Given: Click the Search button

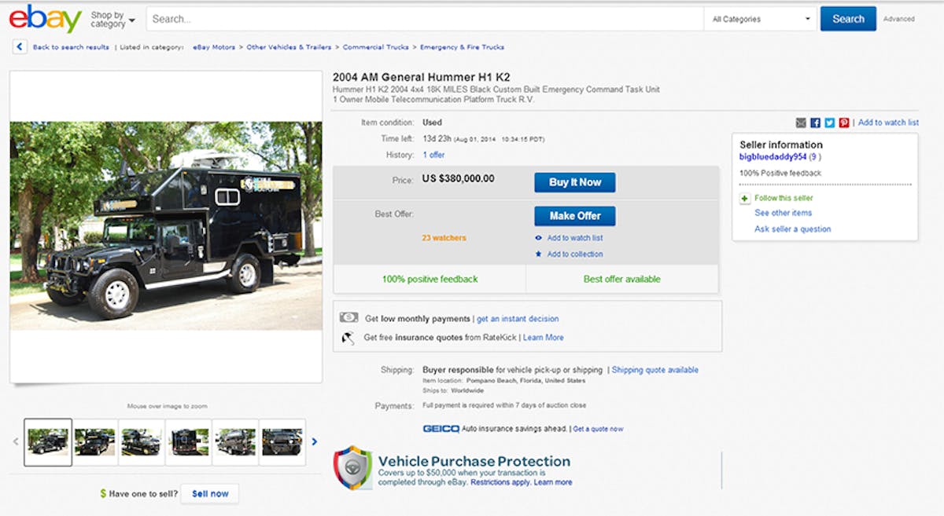Looking at the screenshot, I should click(x=848, y=19).
